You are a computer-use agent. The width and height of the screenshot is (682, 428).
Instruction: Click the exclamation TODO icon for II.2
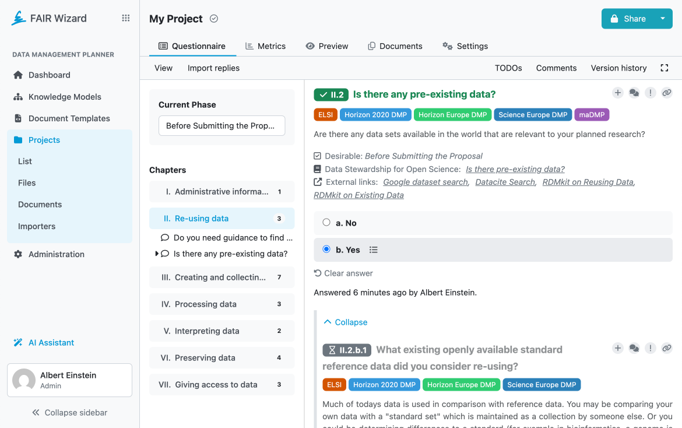point(651,93)
